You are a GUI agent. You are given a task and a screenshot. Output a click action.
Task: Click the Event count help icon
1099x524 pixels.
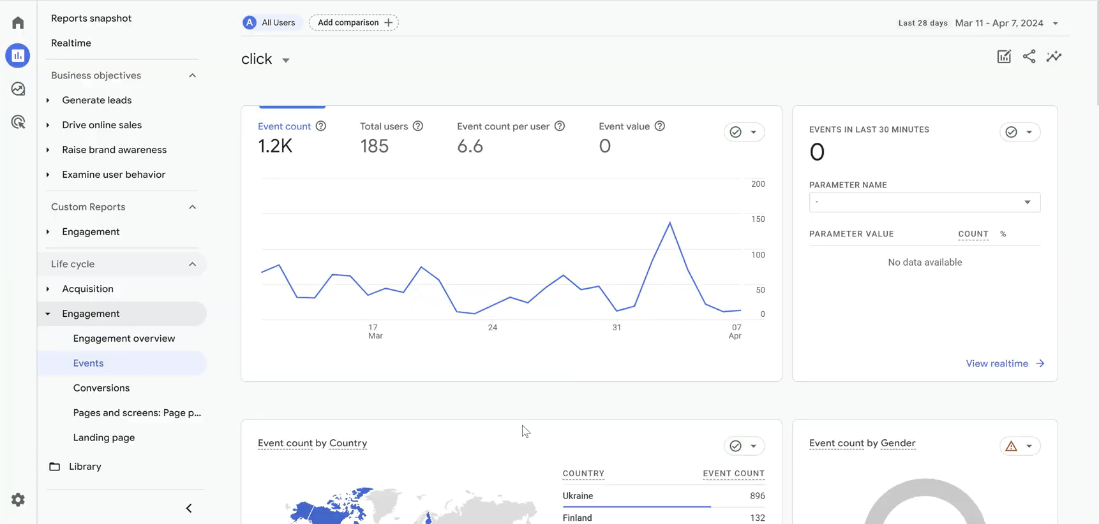321,126
